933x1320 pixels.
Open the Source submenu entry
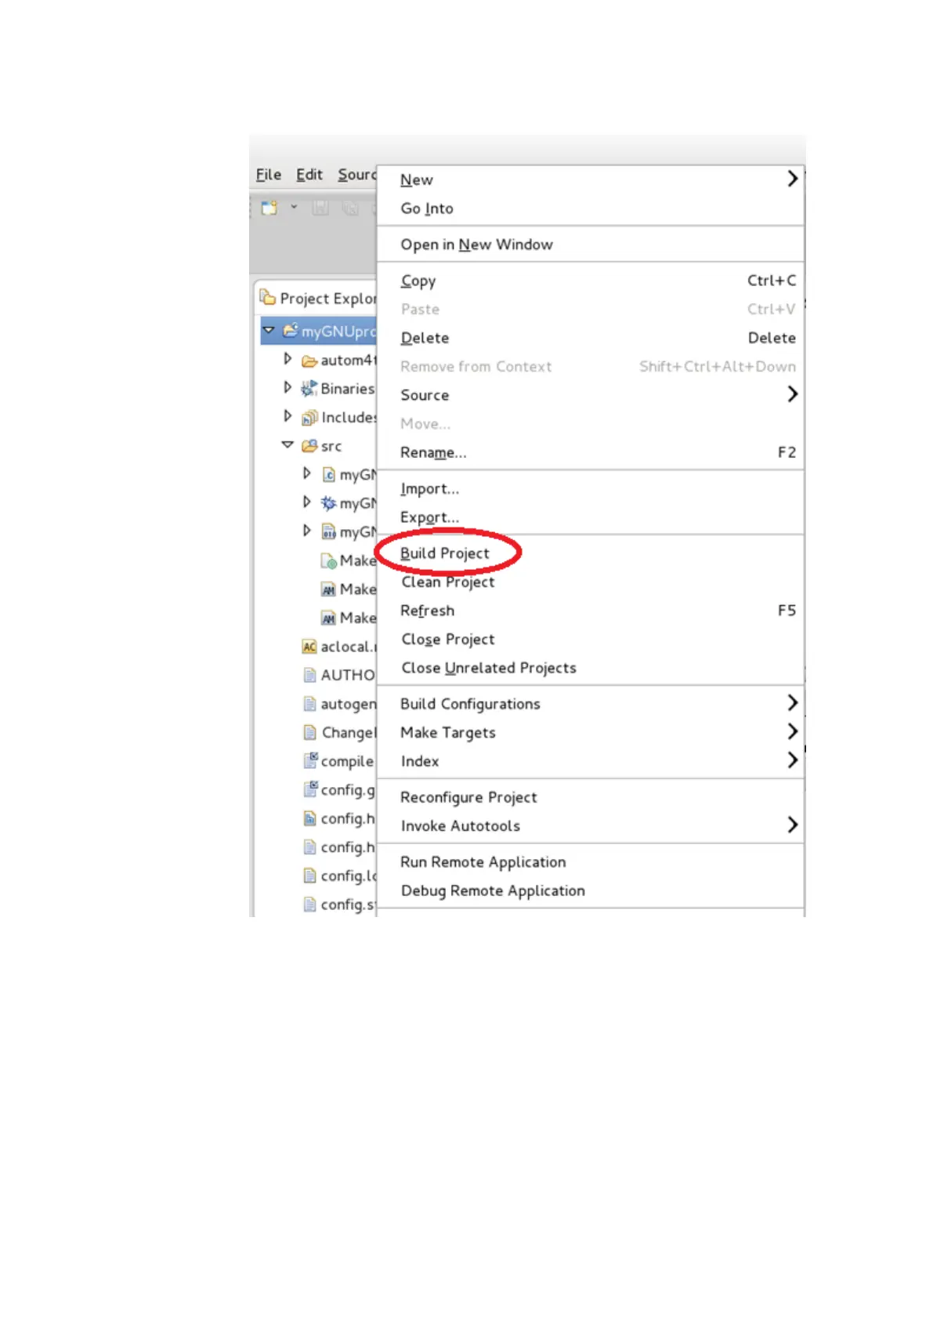591,395
